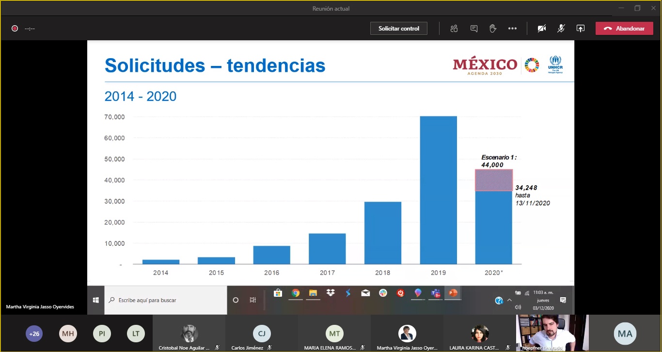Select the MH participant avatar
Viewport: 662px width, 352px height.
(68, 334)
